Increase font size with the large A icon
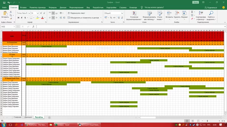This screenshot has height=127, width=227. point(41,13)
